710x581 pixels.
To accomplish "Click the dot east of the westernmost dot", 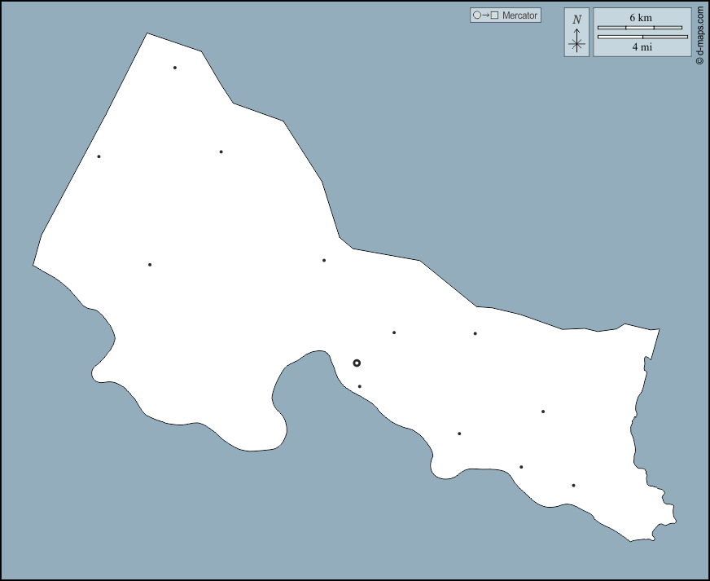I will 221,152.
